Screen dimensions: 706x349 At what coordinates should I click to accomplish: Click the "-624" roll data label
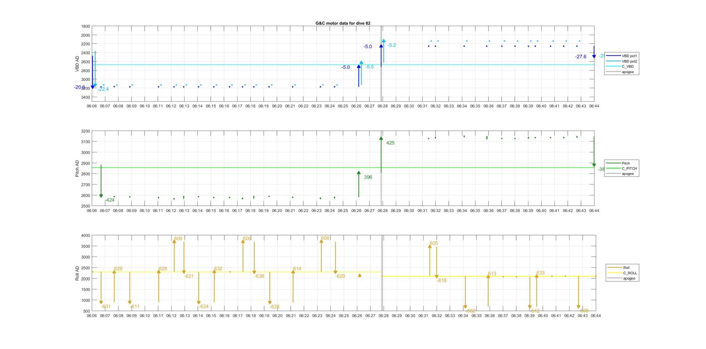(x=204, y=307)
